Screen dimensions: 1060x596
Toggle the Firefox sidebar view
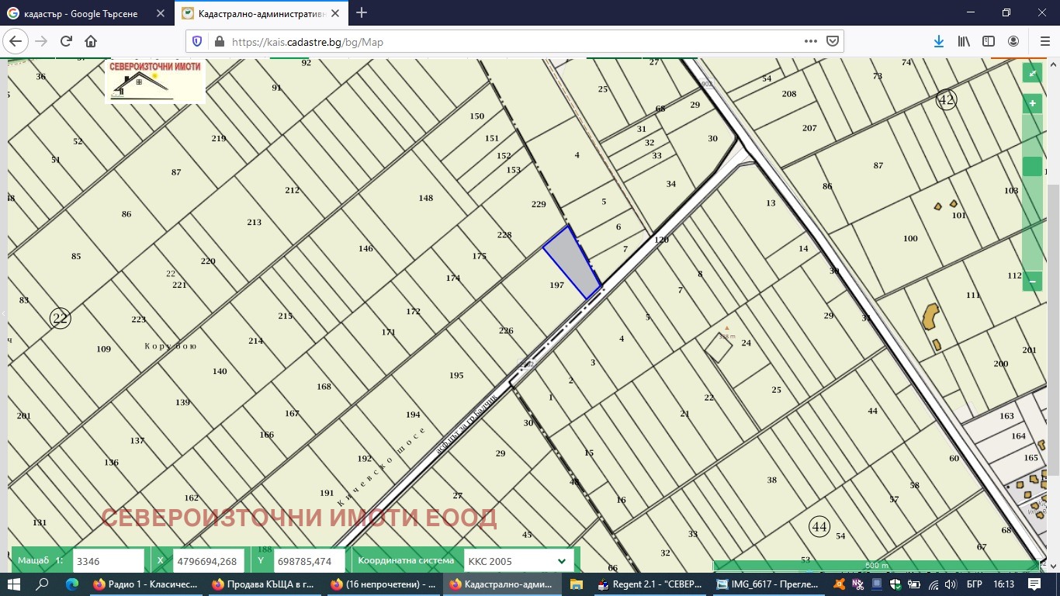[x=989, y=42]
